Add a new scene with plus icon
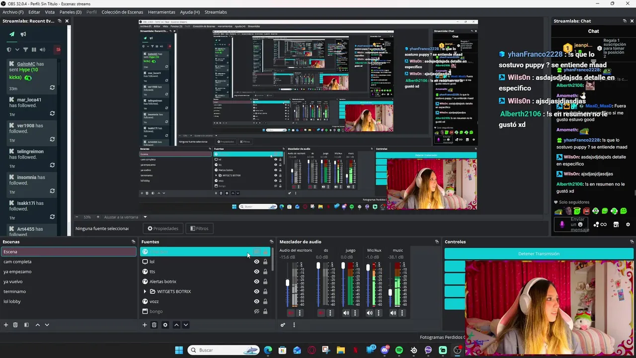Screen dimensions: 636x358 coord(6,325)
